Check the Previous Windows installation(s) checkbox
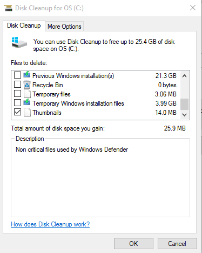 coord(17,75)
